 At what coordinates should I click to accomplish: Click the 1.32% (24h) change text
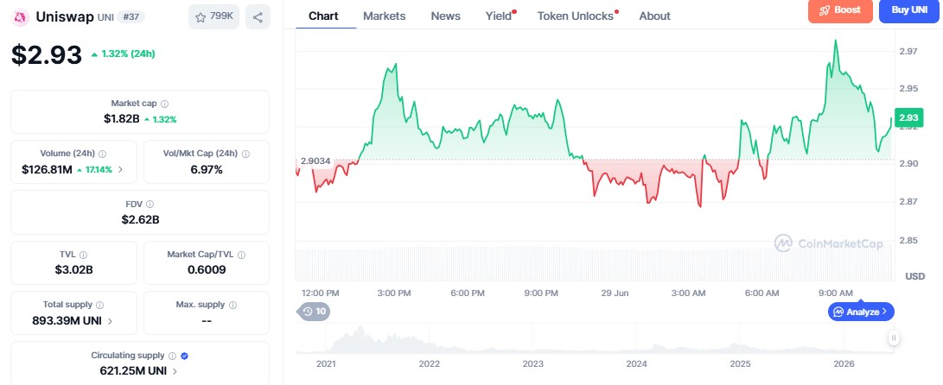pos(128,54)
